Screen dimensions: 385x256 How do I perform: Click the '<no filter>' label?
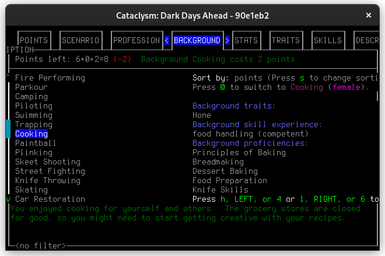click(41, 246)
